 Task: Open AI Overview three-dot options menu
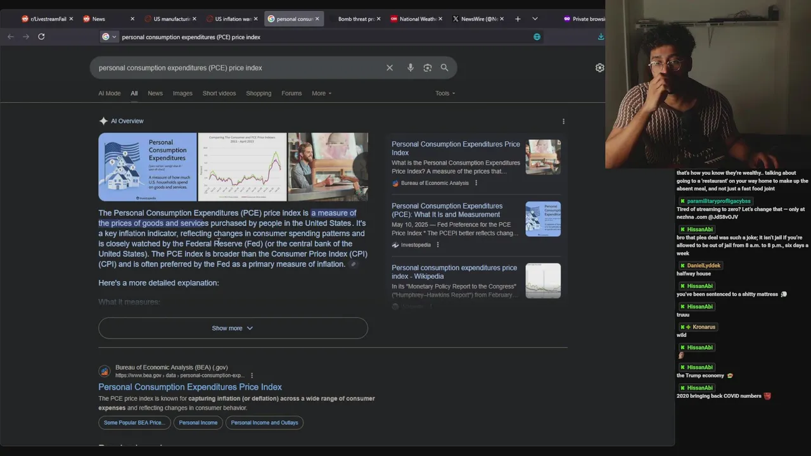click(x=563, y=121)
